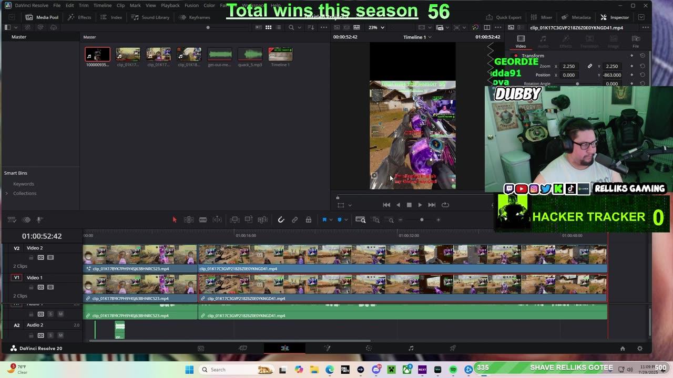Open Project Manager home icon
The height and width of the screenshot is (378, 673).
coord(623,349)
